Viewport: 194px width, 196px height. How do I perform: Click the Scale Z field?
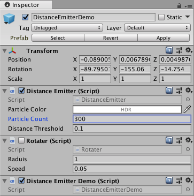coord(175,79)
